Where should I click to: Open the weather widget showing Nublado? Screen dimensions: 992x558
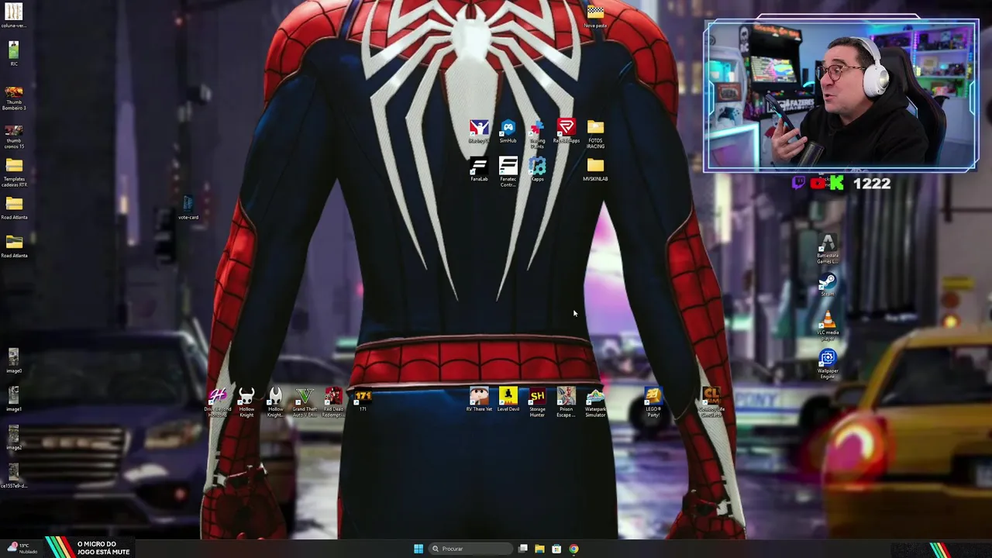pos(22,549)
